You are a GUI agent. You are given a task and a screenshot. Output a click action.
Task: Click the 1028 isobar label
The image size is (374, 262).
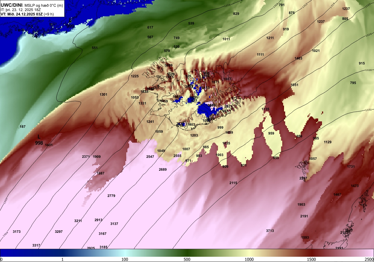point(368,70)
